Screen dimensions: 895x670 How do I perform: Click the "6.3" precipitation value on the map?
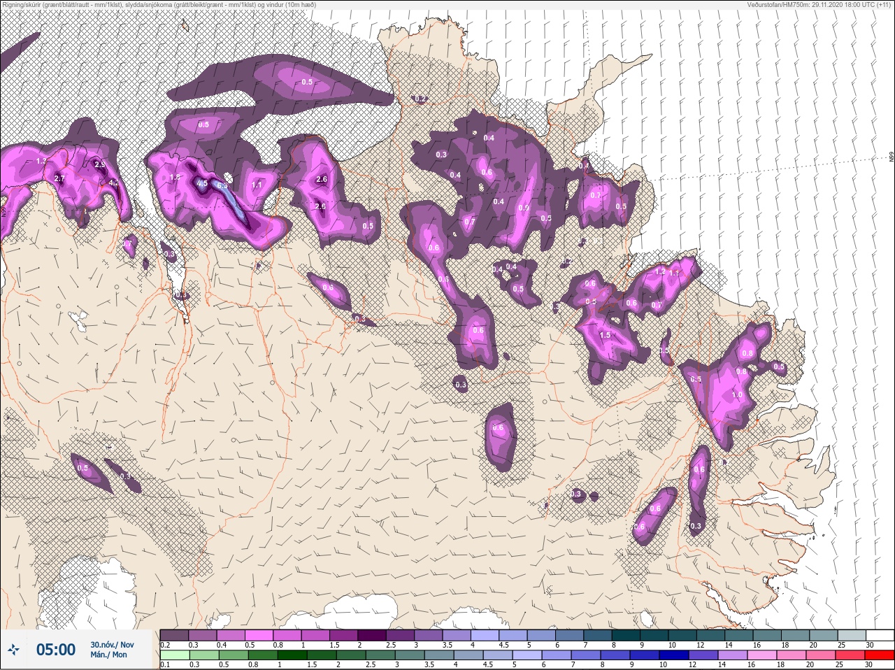coord(223,185)
